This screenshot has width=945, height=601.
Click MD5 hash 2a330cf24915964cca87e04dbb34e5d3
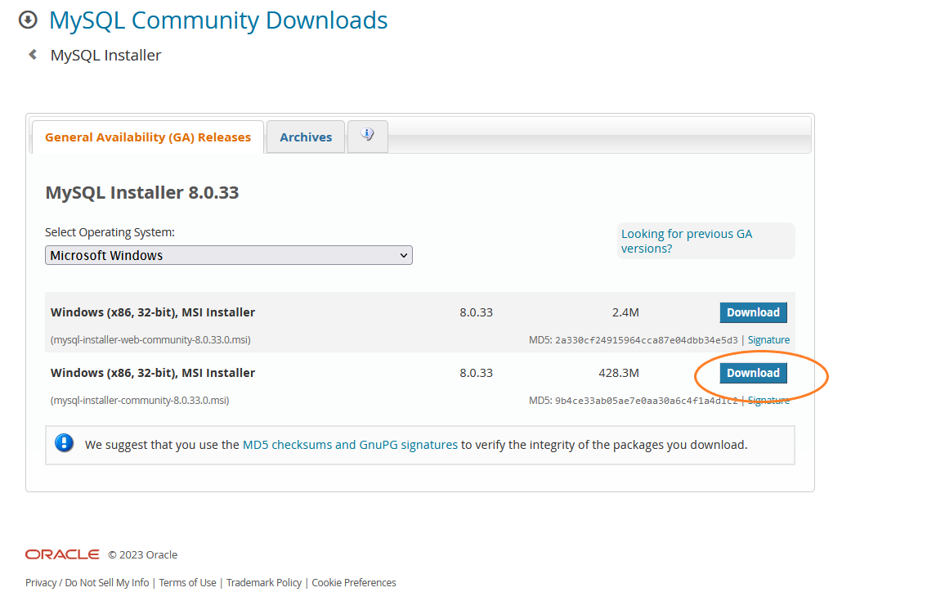646,340
